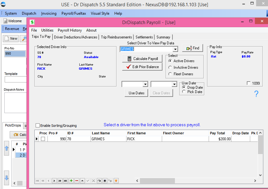Open the second date dropdown
This screenshot has width=268, height=189.
pos(174,84)
